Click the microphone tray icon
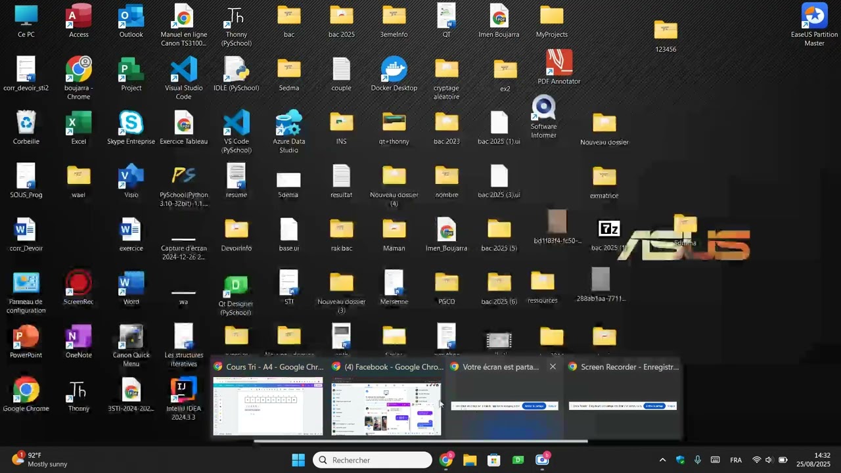Screen dimensions: 841x473 [x=698, y=460]
